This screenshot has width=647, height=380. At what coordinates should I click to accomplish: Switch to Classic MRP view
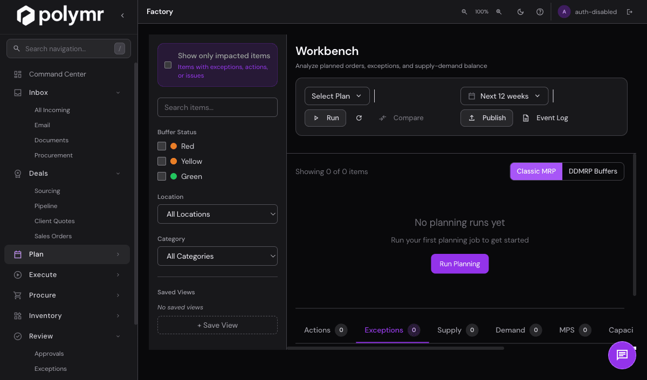(x=536, y=171)
